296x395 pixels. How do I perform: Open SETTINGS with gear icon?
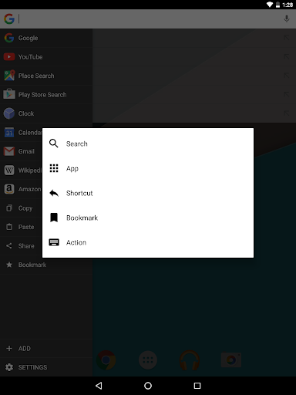(46, 367)
